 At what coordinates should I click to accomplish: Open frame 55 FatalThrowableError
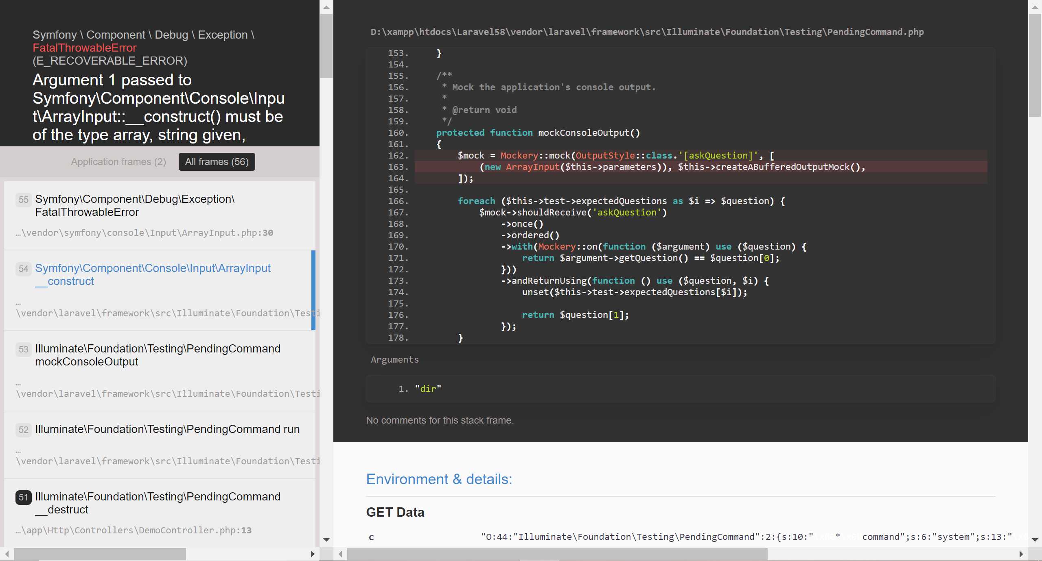(160, 215)
